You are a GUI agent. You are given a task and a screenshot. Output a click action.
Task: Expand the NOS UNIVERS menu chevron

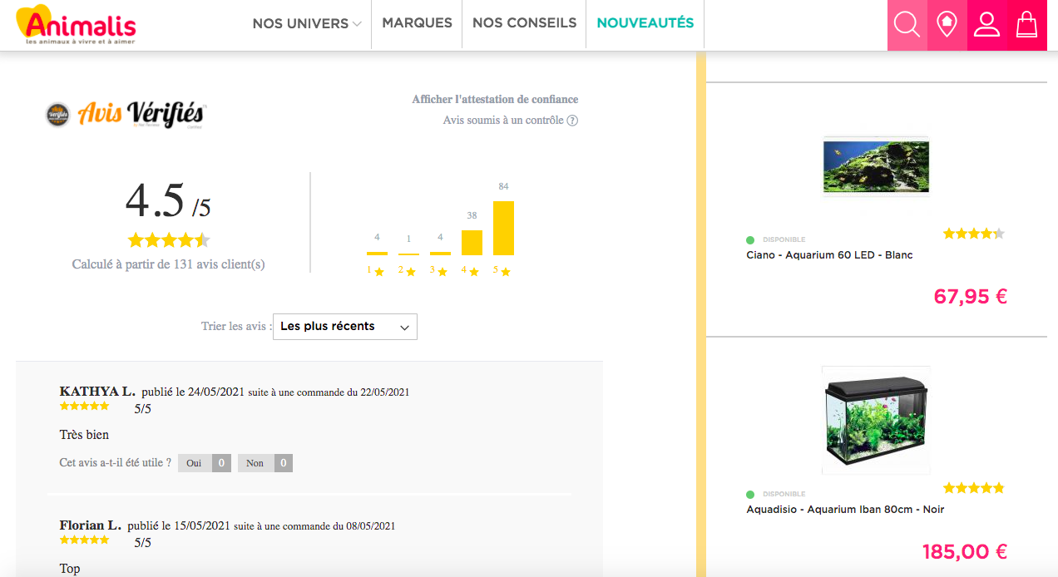[x=358, y=24]
